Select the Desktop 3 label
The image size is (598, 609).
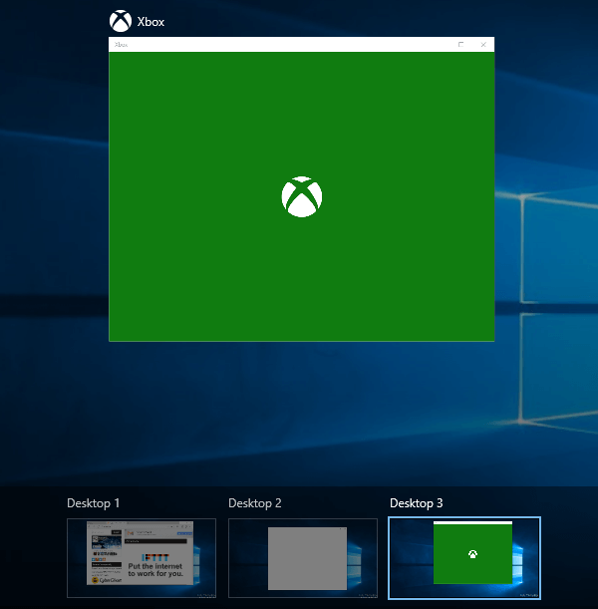(x=416, y=503)
